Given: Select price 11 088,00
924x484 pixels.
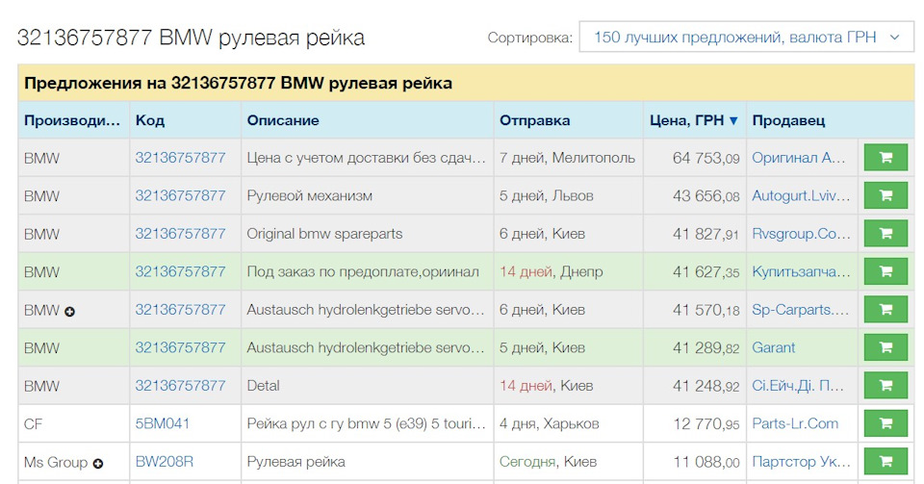Looking at the screenshot, I should coord(706,462).
